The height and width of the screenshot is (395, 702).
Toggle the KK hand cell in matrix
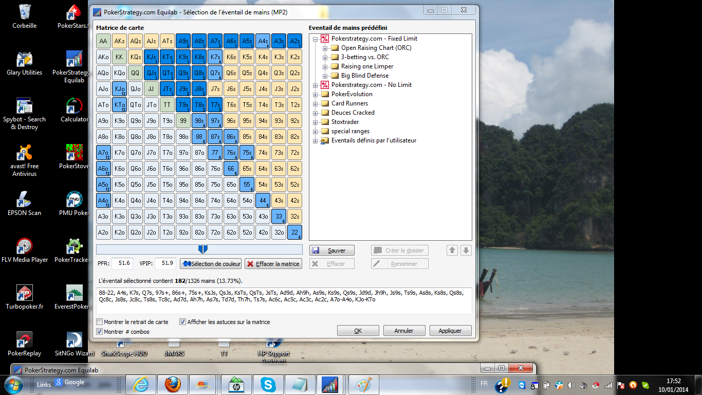click(119, 57)
